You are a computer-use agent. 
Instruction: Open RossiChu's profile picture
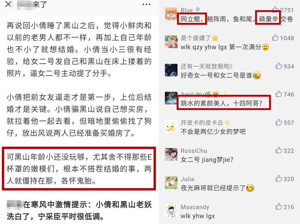click(171, 154)
